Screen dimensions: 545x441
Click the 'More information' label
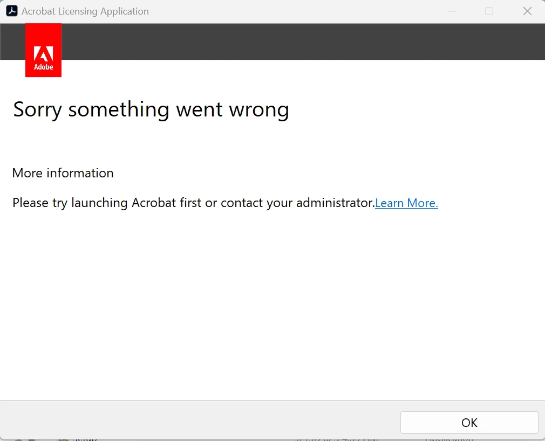coord(63,173)
